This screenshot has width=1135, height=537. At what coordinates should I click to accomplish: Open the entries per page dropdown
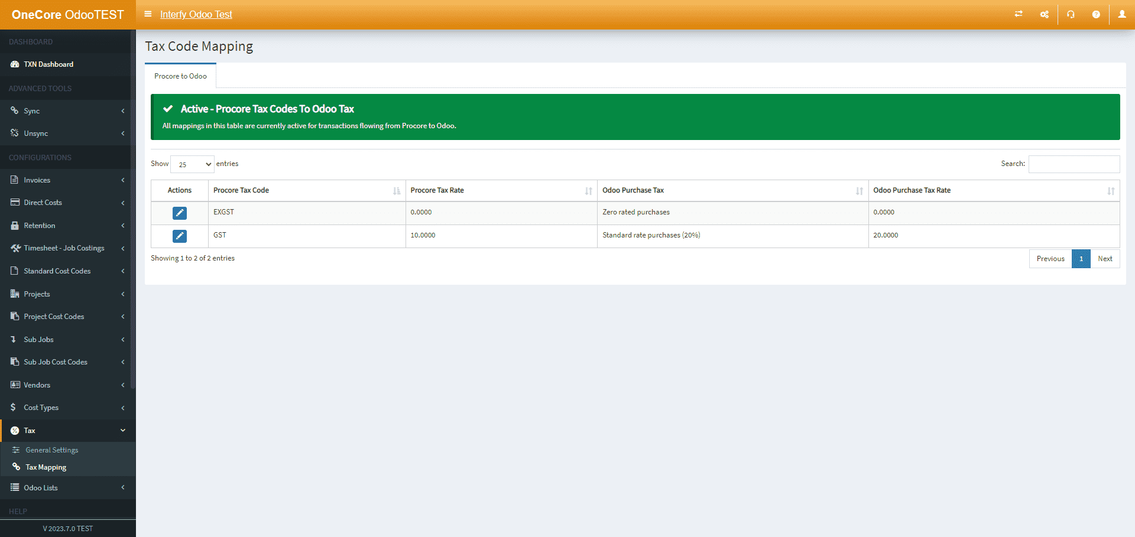pos(192,164)
